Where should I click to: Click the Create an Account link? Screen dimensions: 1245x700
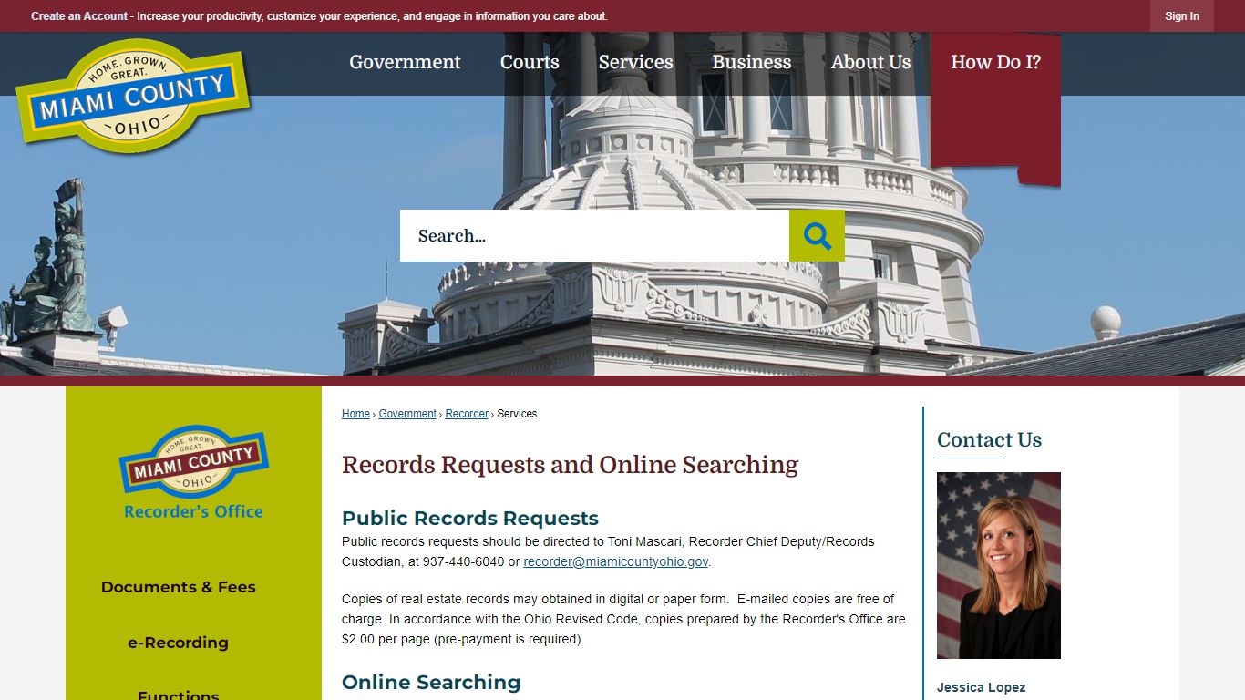tap(79, 16)
